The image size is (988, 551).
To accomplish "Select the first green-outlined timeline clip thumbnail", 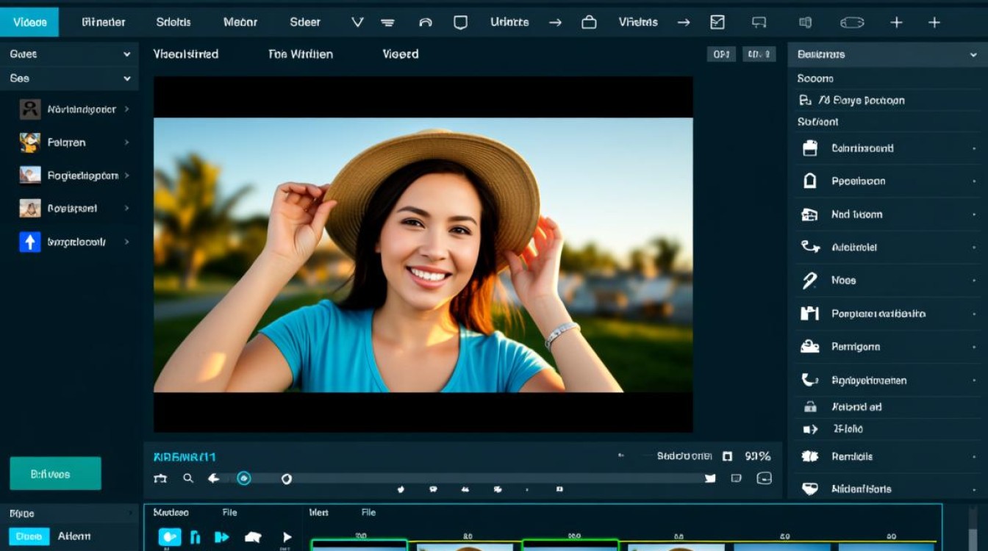I will click(x=359, y=545).
